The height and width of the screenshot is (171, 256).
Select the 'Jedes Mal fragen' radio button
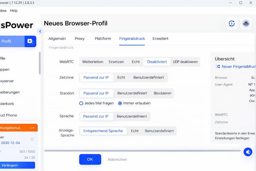click(81, 103)
